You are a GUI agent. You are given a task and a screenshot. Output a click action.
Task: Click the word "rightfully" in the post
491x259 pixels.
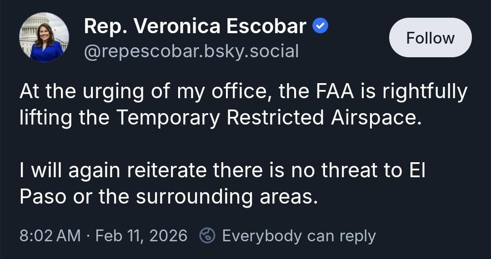(425, 92)
